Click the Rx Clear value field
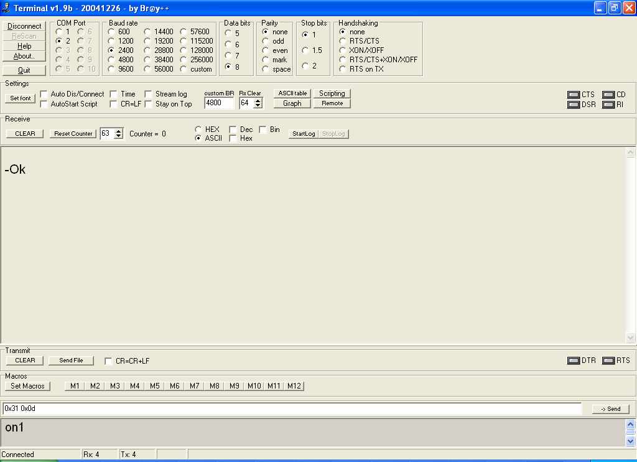 pos(246,103)
